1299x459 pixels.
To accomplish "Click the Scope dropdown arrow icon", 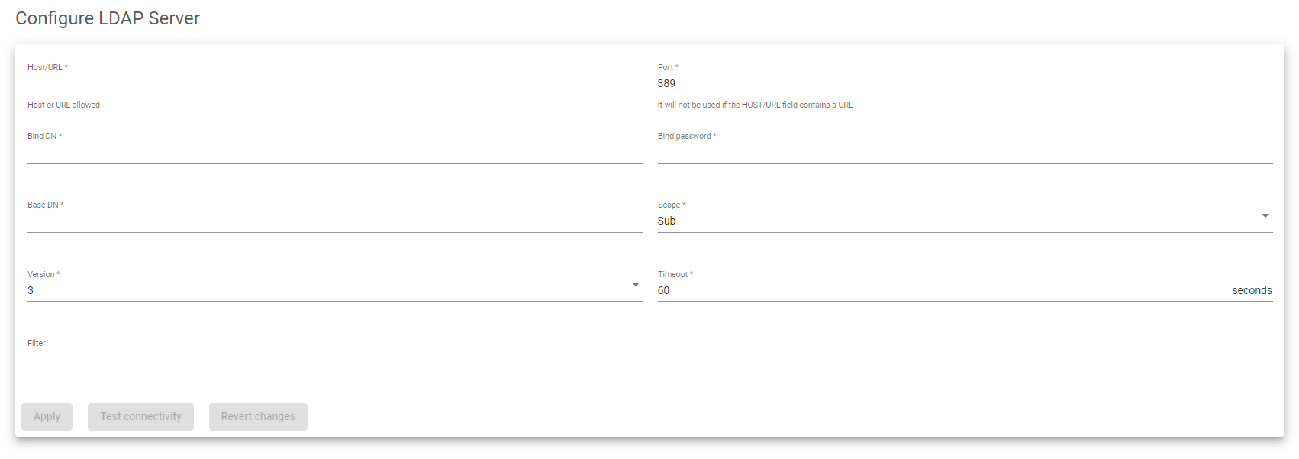I will [1265, 216].
